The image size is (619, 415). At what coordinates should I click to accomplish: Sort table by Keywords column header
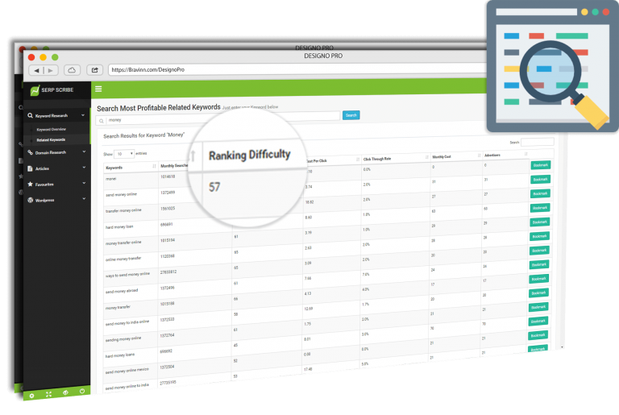click(x=129, y=167)
